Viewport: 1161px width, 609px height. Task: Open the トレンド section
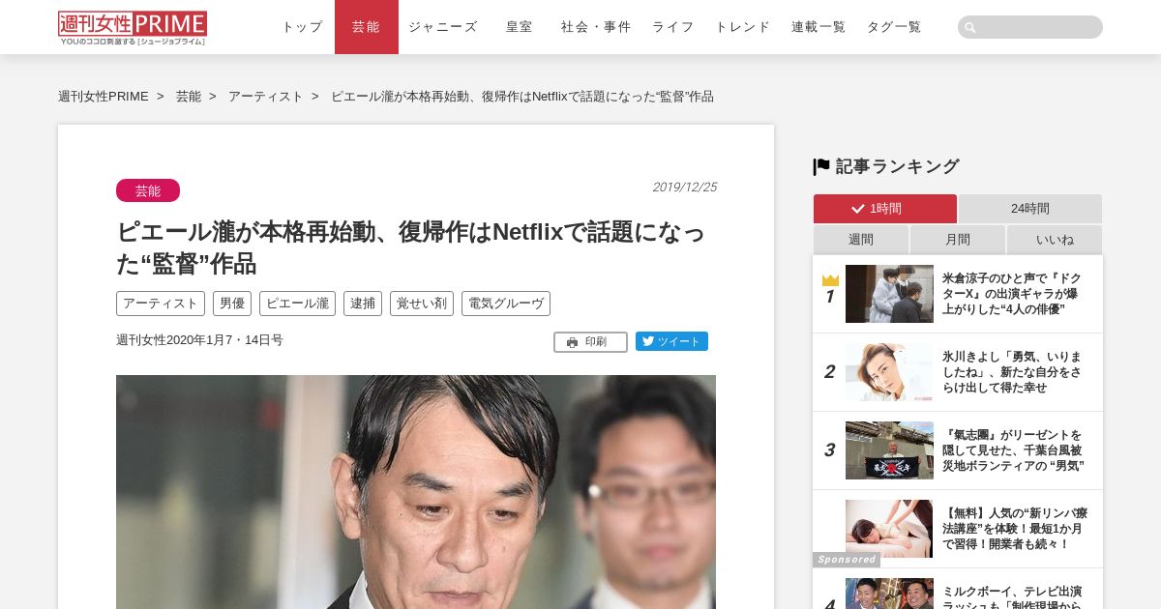tap(743, 27)
